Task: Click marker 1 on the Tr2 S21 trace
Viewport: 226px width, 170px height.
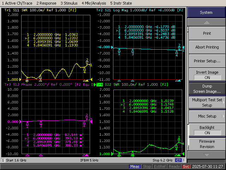Action: [x=119, y=52]
